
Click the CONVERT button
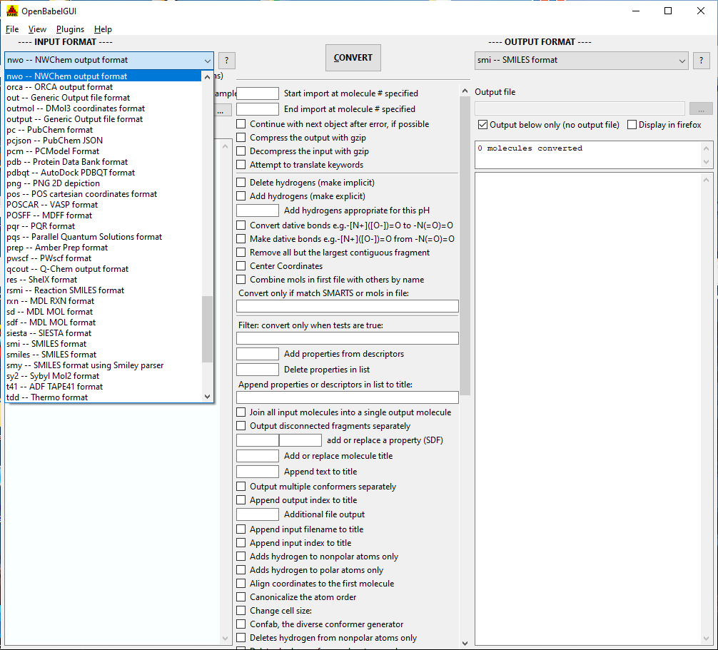pyautogui.click(x=353, y=58)
